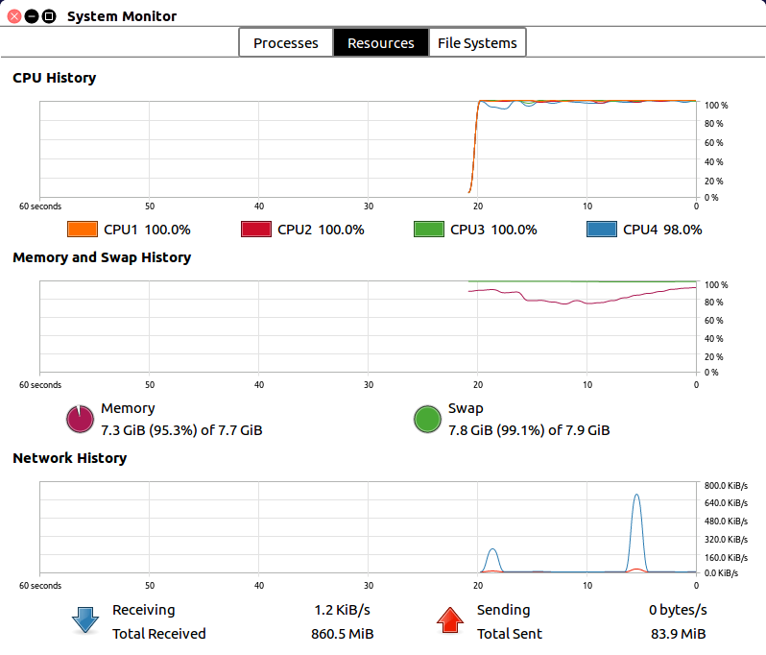Open the File Systems tab
Viewport: 766px width, 655px height.
[477, 43]
